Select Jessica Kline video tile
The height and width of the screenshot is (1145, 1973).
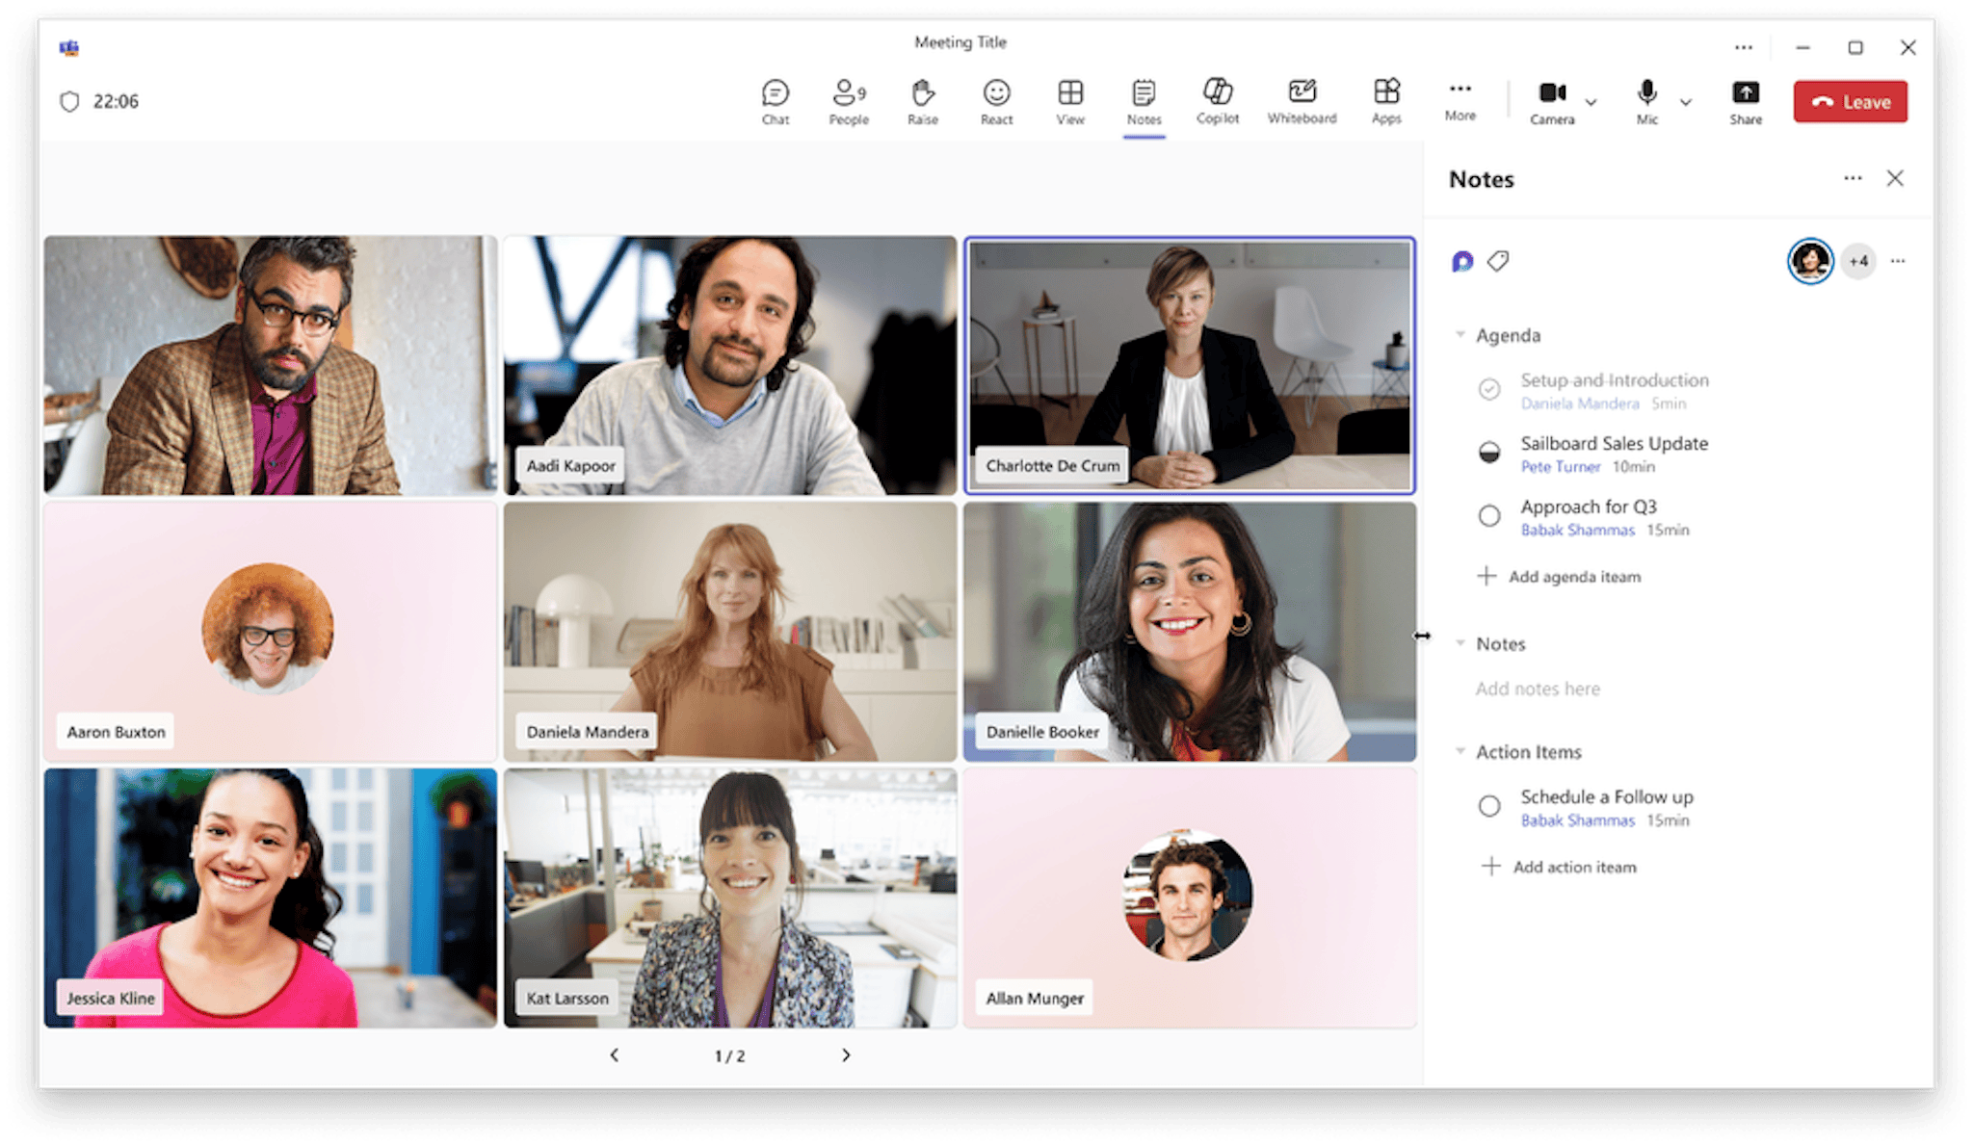tap(270, 898)
